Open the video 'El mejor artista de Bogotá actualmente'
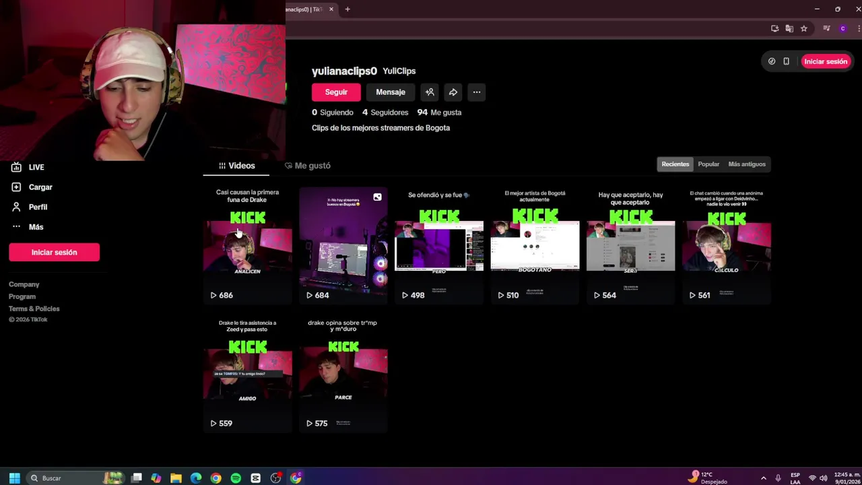Image resolution: width=862 pixels, height=485 pixels. pyautogui.click(x=535, y=245)
